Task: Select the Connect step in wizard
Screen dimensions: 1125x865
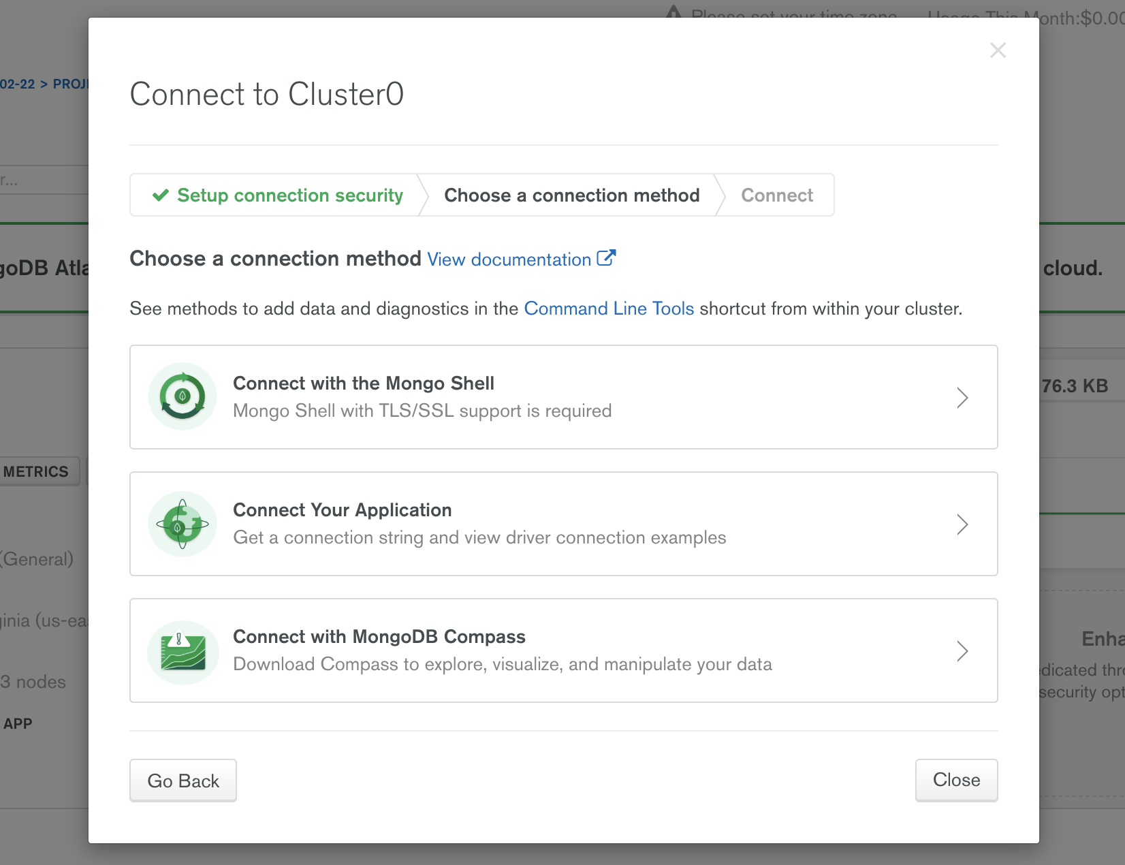Action: [776, 195]
